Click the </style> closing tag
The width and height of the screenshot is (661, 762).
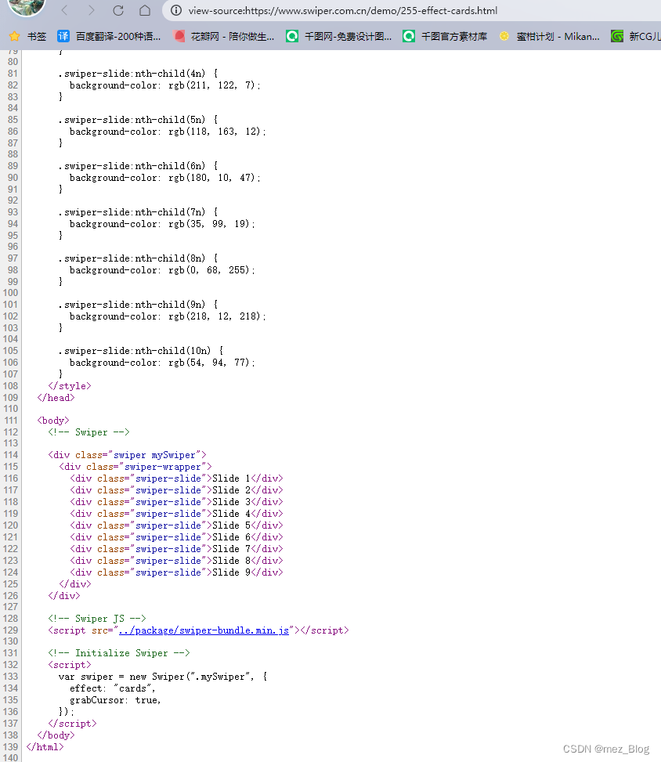pyautogui.click(x=70, y=386)
